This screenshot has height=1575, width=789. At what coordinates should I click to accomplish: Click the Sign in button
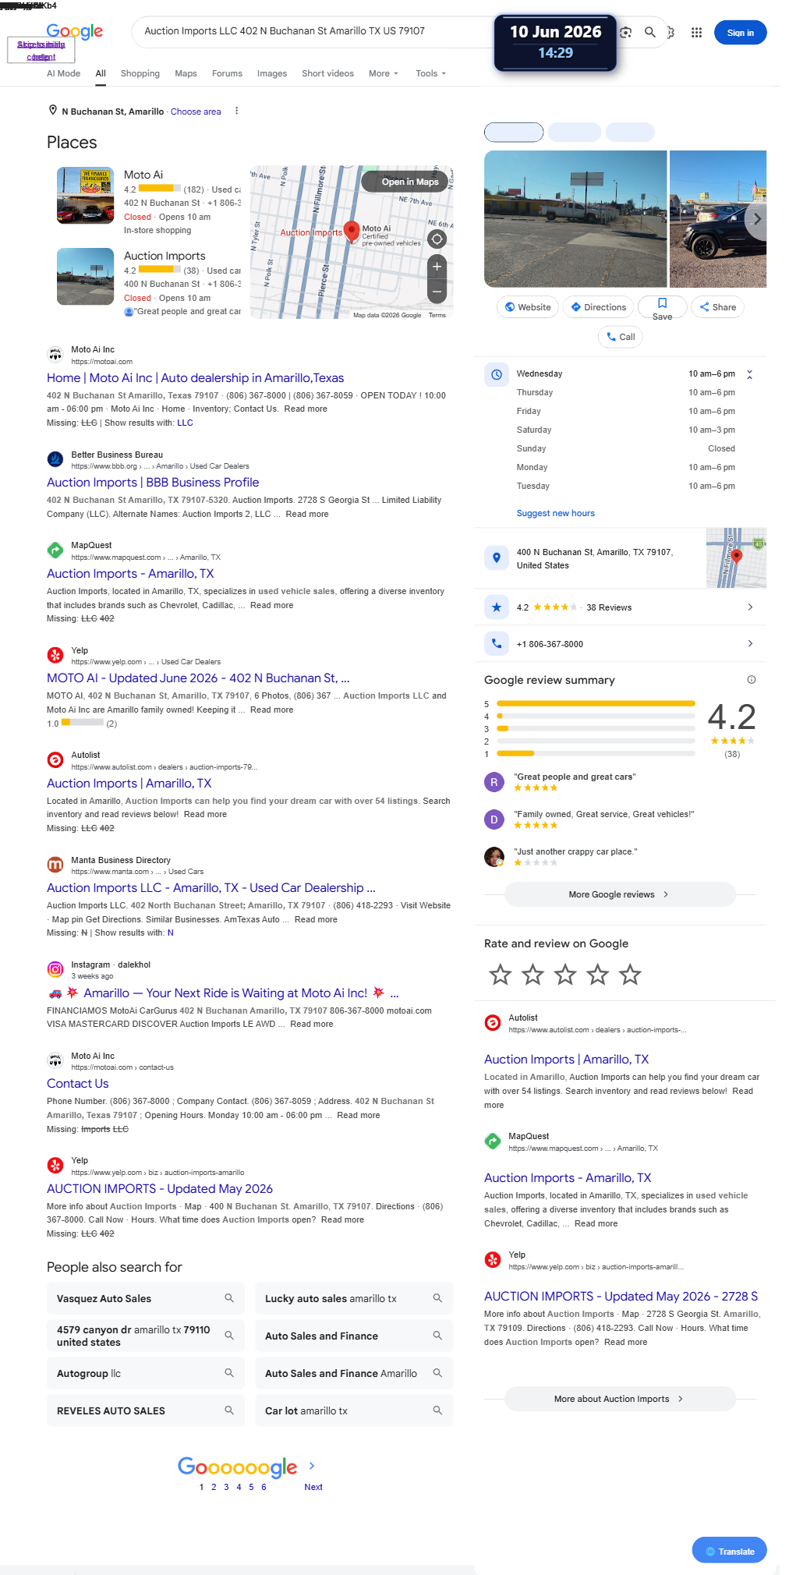tap(741, 33)
